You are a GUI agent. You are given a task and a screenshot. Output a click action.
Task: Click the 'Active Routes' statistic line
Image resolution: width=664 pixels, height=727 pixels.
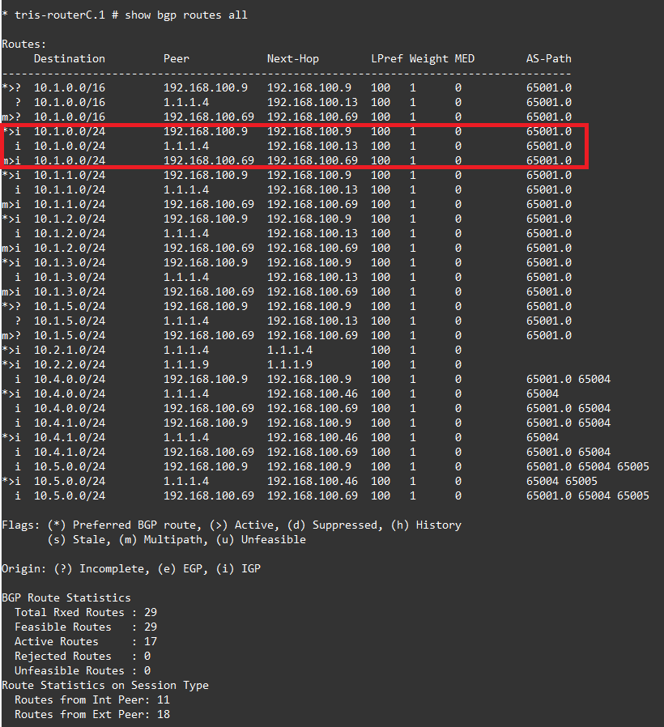[86, 641]
